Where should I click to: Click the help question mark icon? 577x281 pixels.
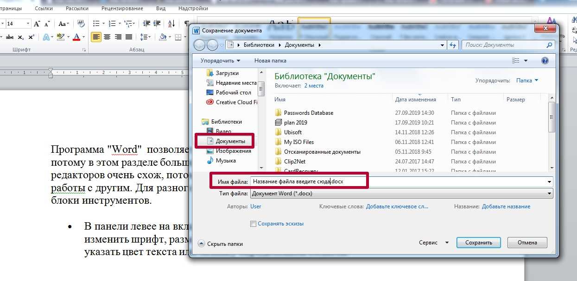pyautogui.click(x=545, y=61)
